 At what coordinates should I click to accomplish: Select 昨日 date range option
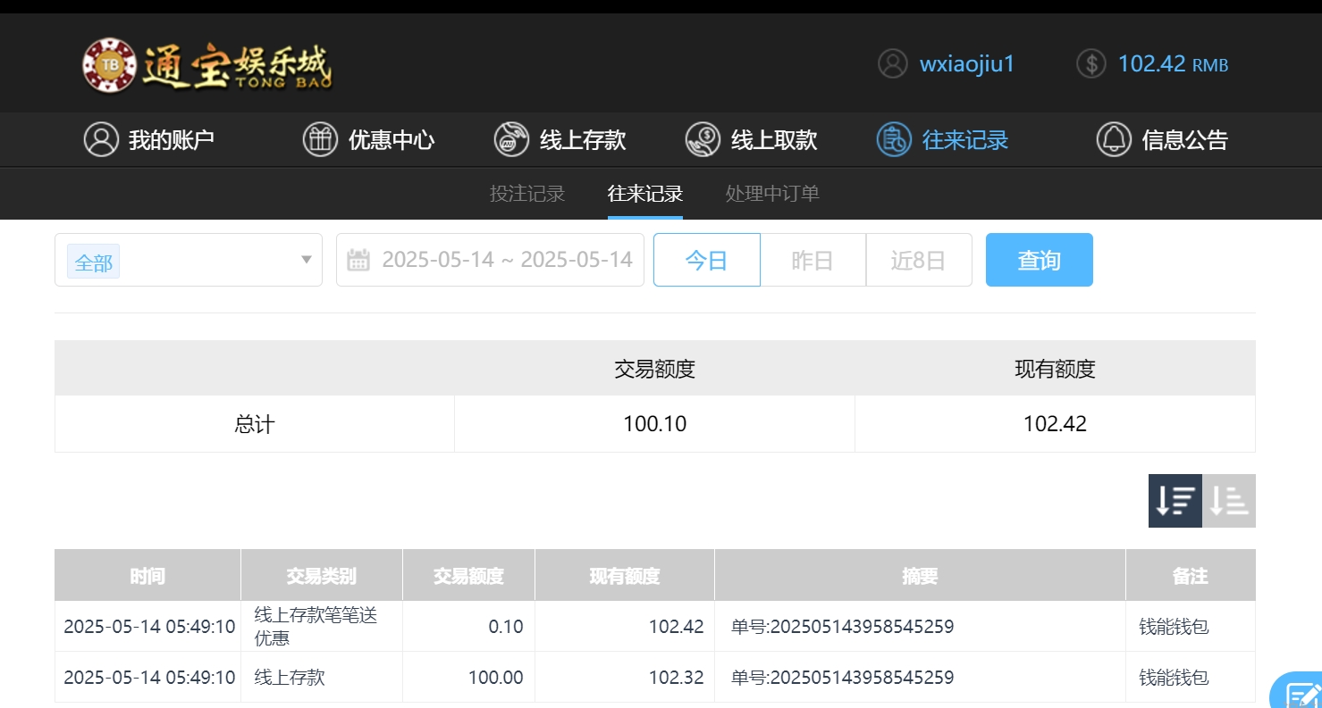(813, 260)
